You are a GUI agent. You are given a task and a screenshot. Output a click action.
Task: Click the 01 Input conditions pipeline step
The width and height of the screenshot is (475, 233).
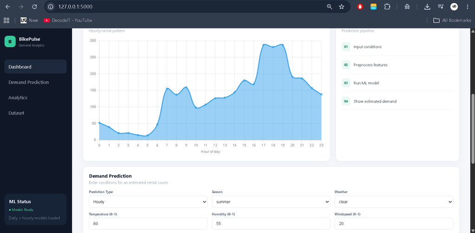(x=398, y=47)
